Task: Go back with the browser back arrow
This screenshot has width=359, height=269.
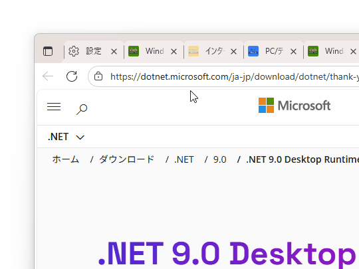Action: (x=48, y=76)
